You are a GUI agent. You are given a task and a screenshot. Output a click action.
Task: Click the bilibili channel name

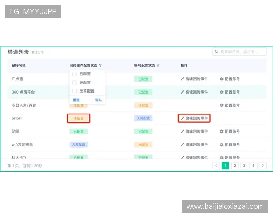(x=16, y=118)
